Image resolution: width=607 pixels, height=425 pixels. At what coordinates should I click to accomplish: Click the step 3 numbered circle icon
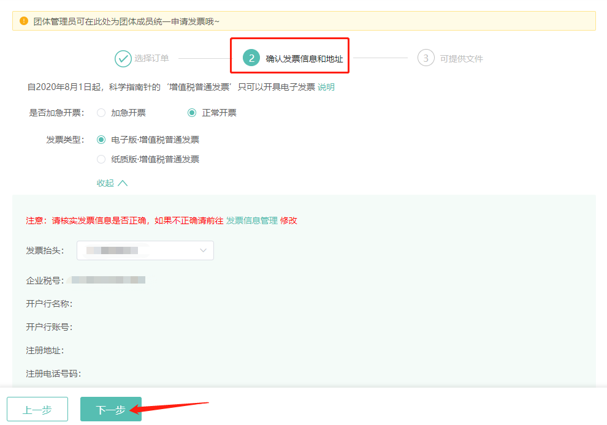coord(426,58)
